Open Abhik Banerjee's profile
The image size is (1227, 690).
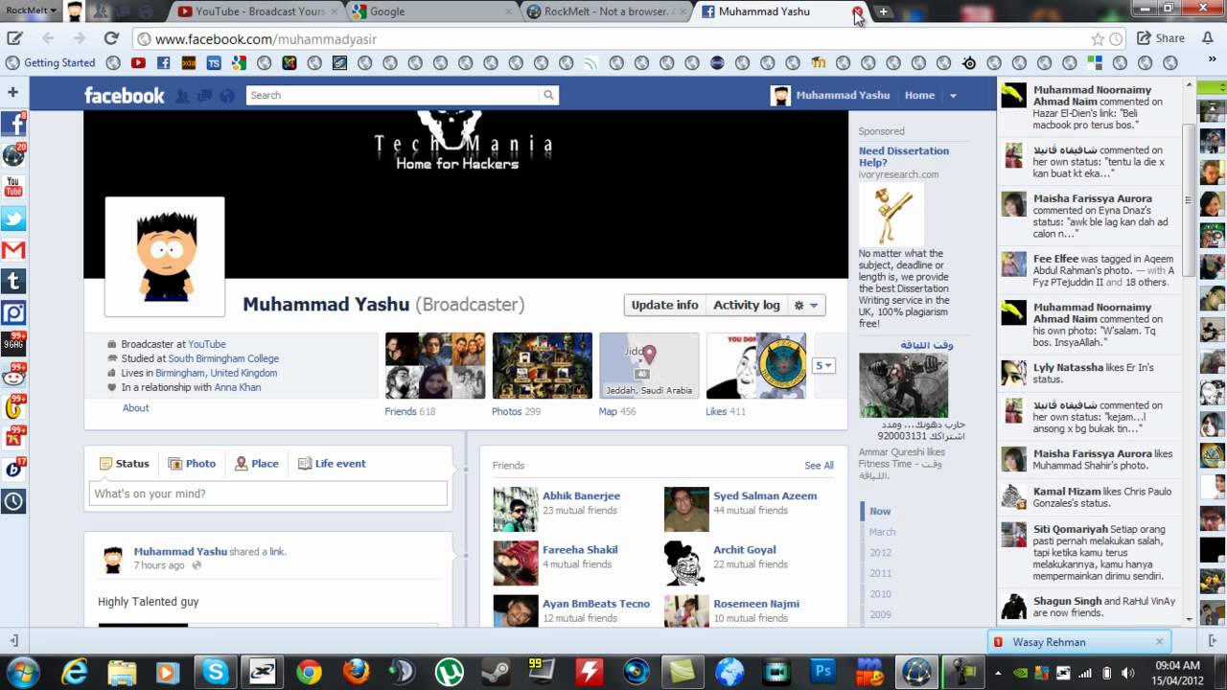click(x=581, y=495)
